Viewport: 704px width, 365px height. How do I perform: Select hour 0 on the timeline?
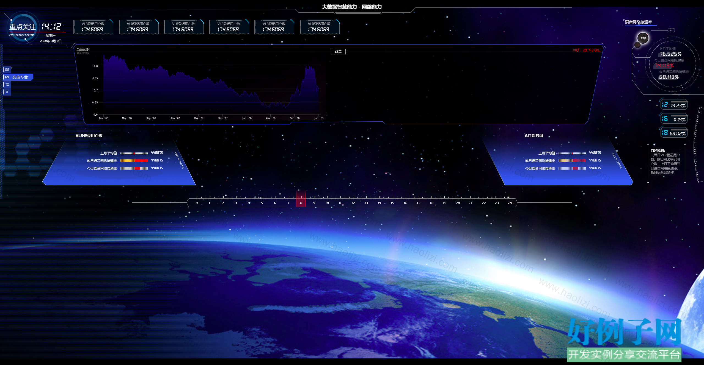pos(197,203)
